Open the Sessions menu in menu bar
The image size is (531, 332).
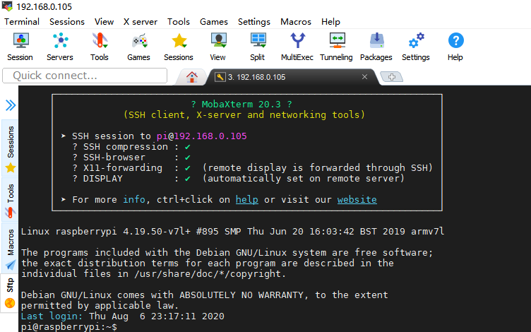click(x=67, y=22)
